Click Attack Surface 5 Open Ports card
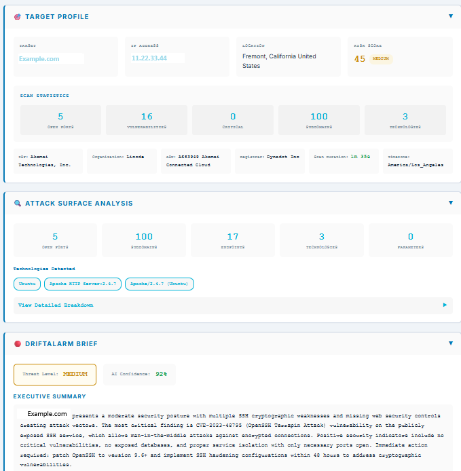The image size is (461, 471). [x=55, y=240]
